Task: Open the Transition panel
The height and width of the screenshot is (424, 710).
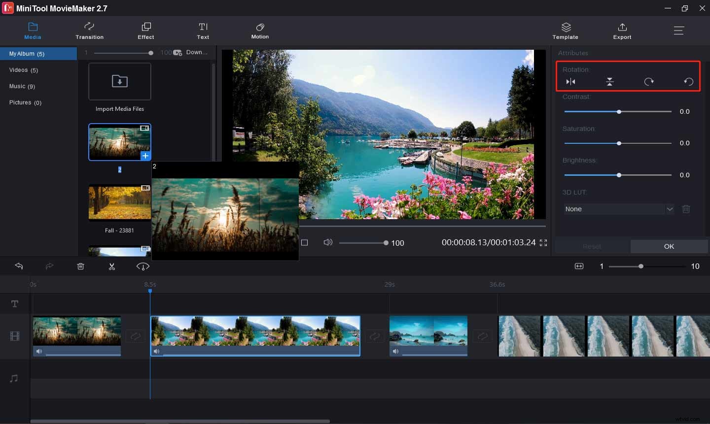Action: [89, 31]
